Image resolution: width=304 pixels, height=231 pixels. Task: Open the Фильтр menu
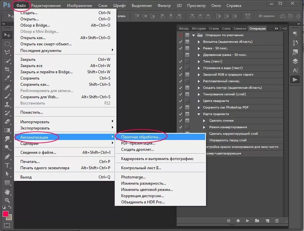click(x=164, y=6)
